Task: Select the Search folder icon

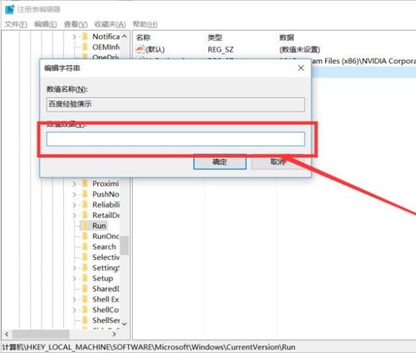Action: pos(85,247)
